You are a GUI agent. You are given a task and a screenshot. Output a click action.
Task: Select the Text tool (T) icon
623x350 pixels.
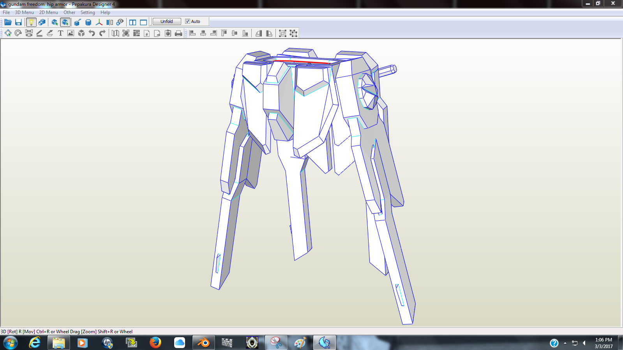point(60,33)
